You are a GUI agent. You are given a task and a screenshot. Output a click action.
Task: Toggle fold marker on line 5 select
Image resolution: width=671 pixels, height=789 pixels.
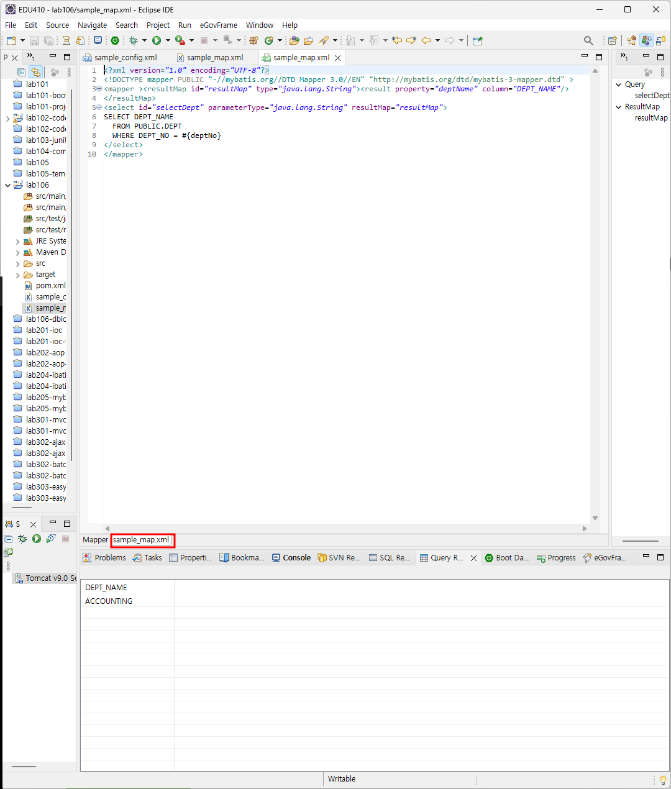[x=99, y=107]
